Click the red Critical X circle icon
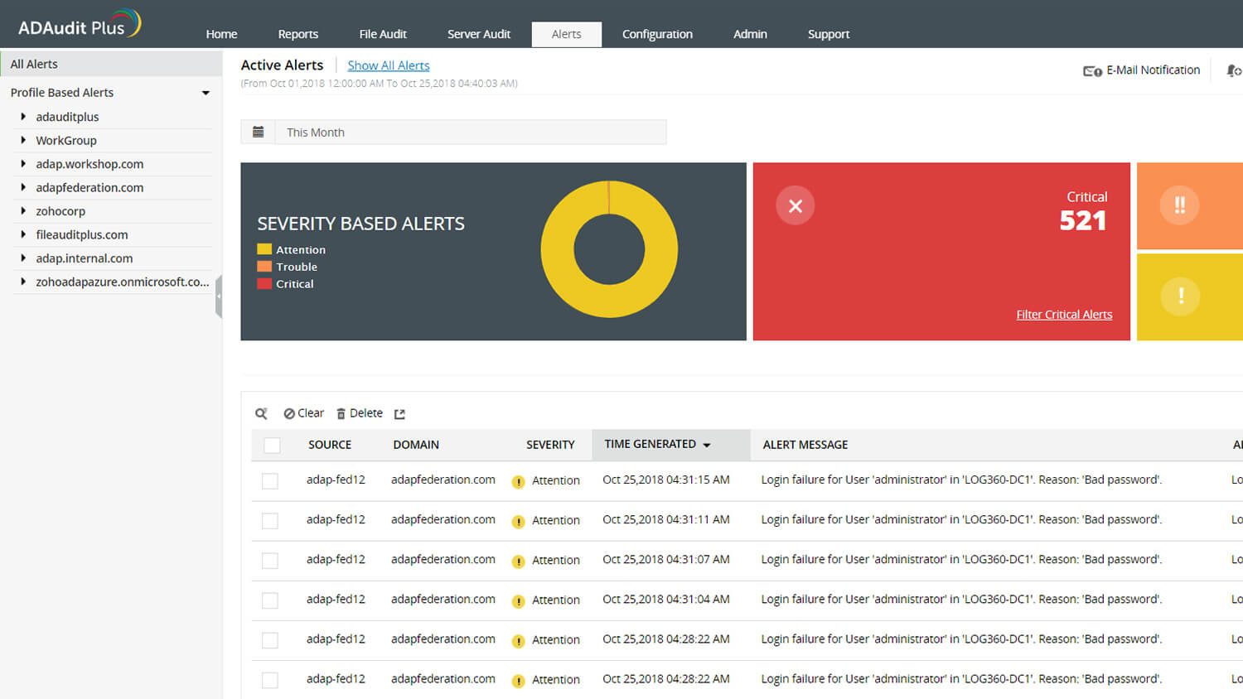1243x699 pixels. click(795, 206)
